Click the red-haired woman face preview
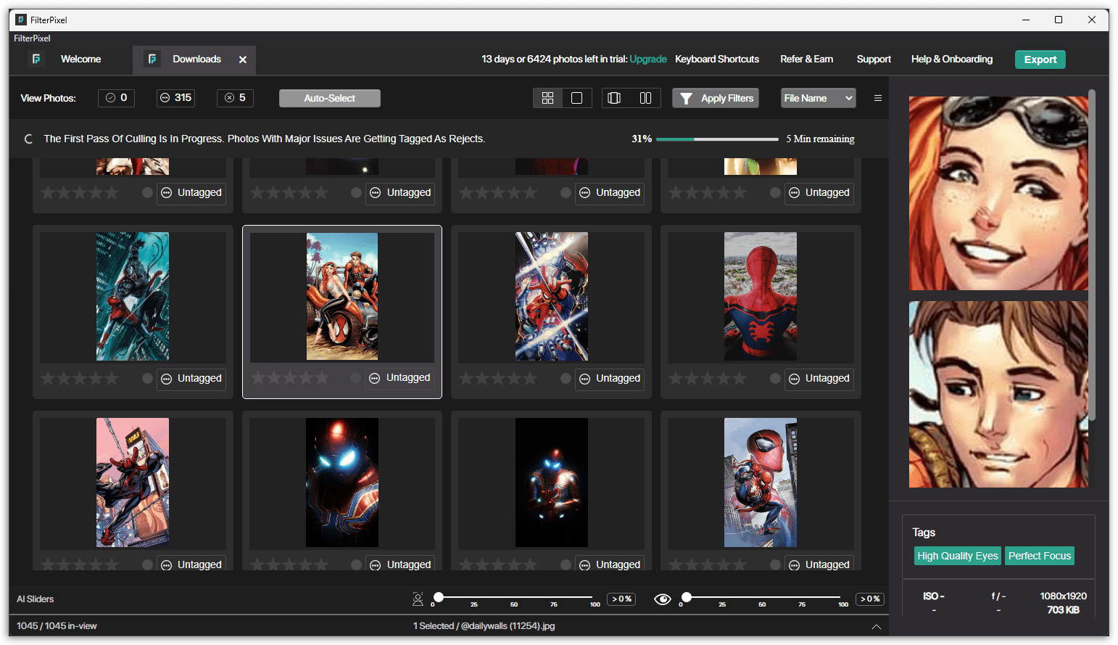Screen dimensions: 1118x645 [998, 194]
